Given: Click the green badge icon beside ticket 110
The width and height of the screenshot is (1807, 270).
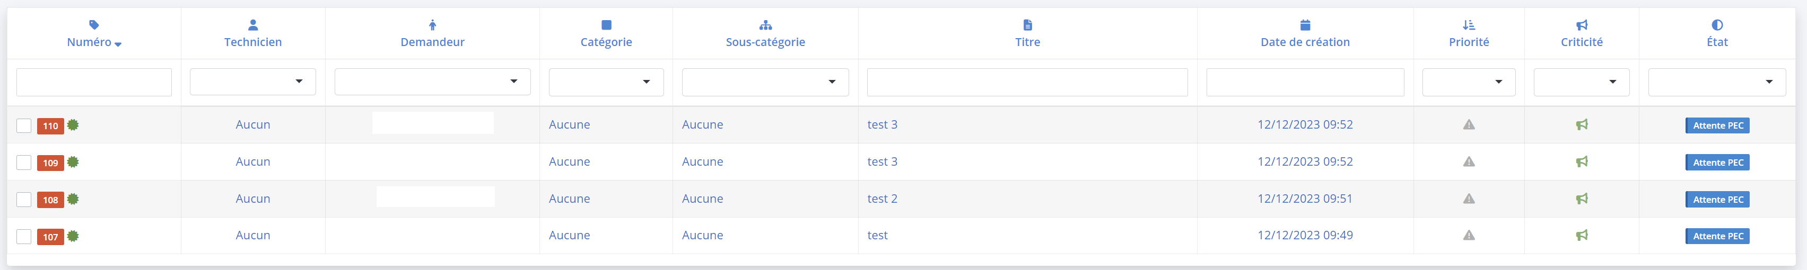Looking at the screenshot, I should pos(73,125).
